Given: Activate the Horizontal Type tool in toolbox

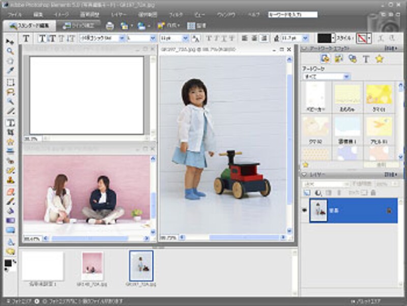Looking at the screenshot, I should 10,123.
